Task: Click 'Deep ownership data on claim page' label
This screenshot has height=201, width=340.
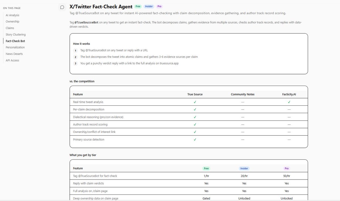Action: coord(95,198)
